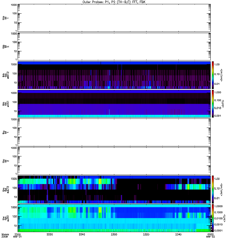Click the 'hhmm' time format label
This screenshot has width=228, height=243.
pos(5,234)
